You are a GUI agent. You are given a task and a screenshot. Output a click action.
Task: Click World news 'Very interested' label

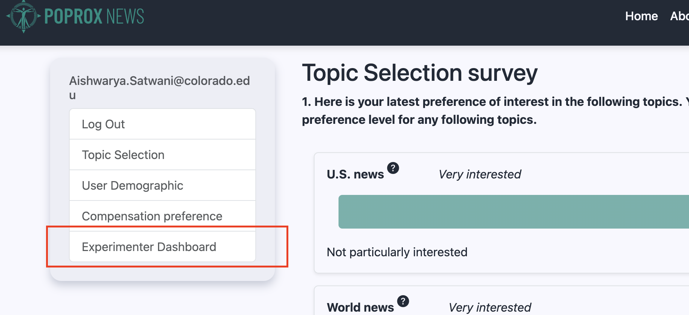tap(489, 308)
